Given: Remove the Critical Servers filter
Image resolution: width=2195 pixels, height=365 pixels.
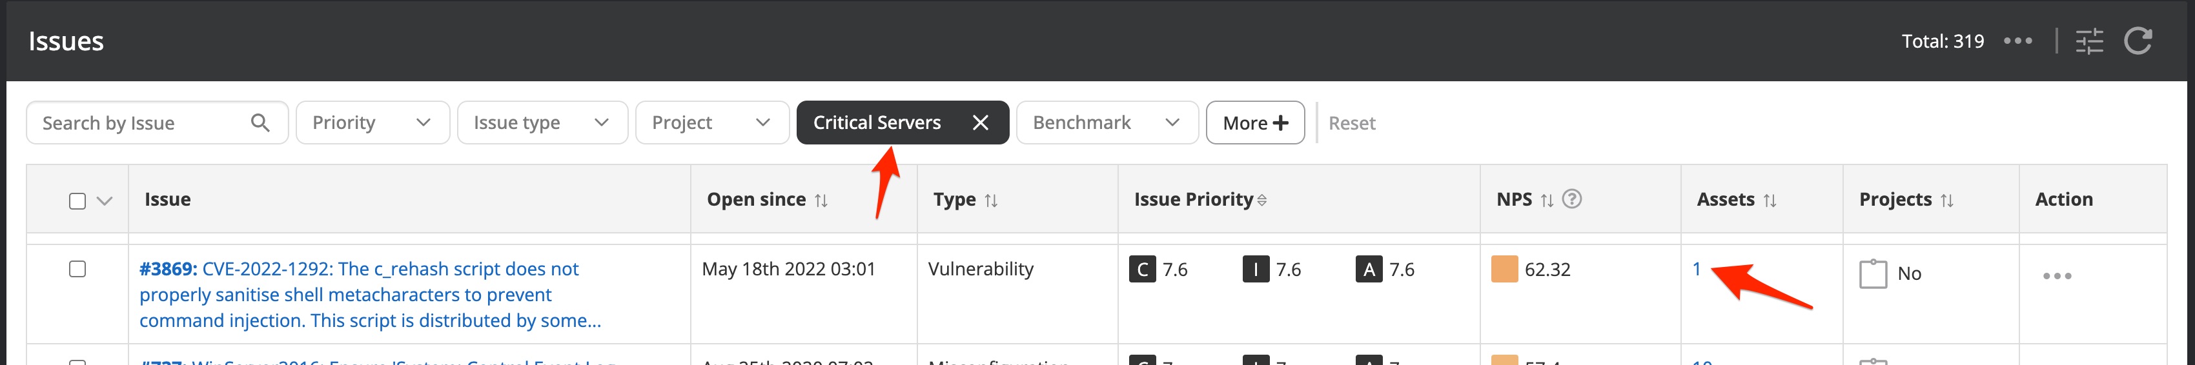Looking at the screenshot, I should pyautogui.click(x=981, y=123).
